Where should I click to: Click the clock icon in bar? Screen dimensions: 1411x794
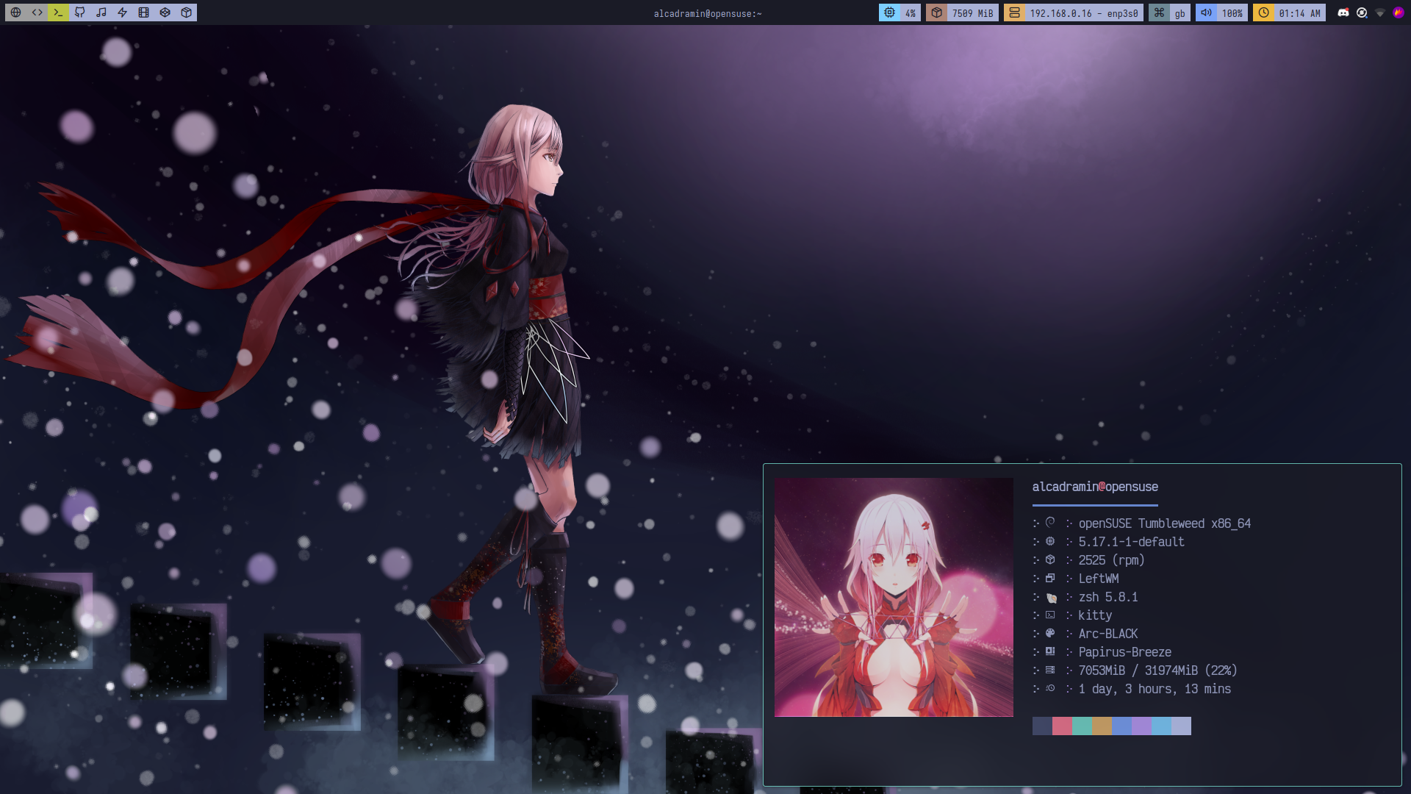tap(1263, 12)
